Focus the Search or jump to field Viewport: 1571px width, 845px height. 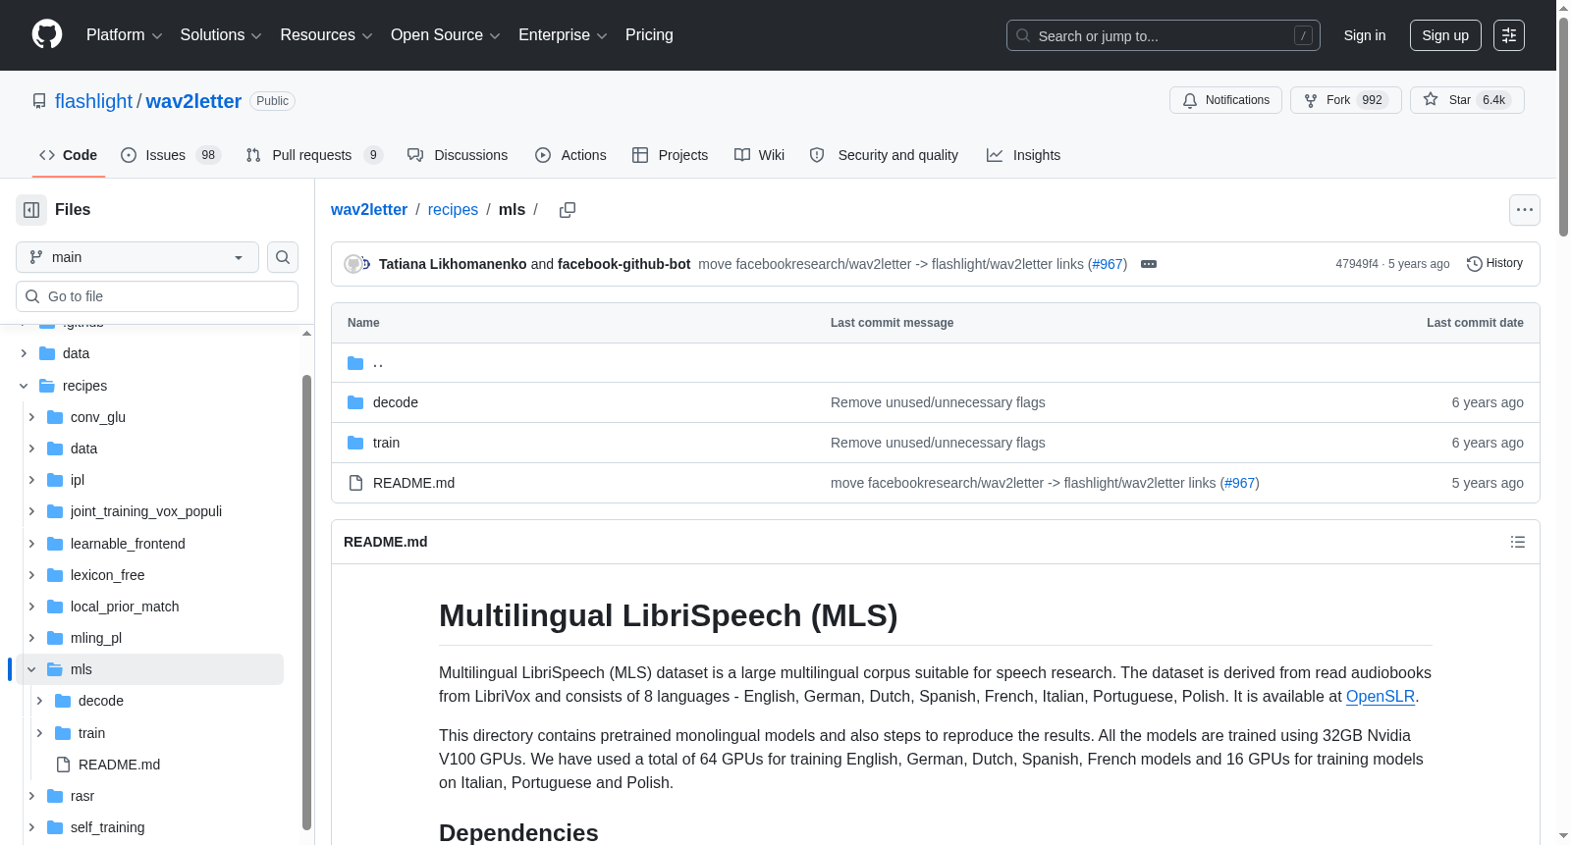pyautogui.click(x=1164, y=35)
